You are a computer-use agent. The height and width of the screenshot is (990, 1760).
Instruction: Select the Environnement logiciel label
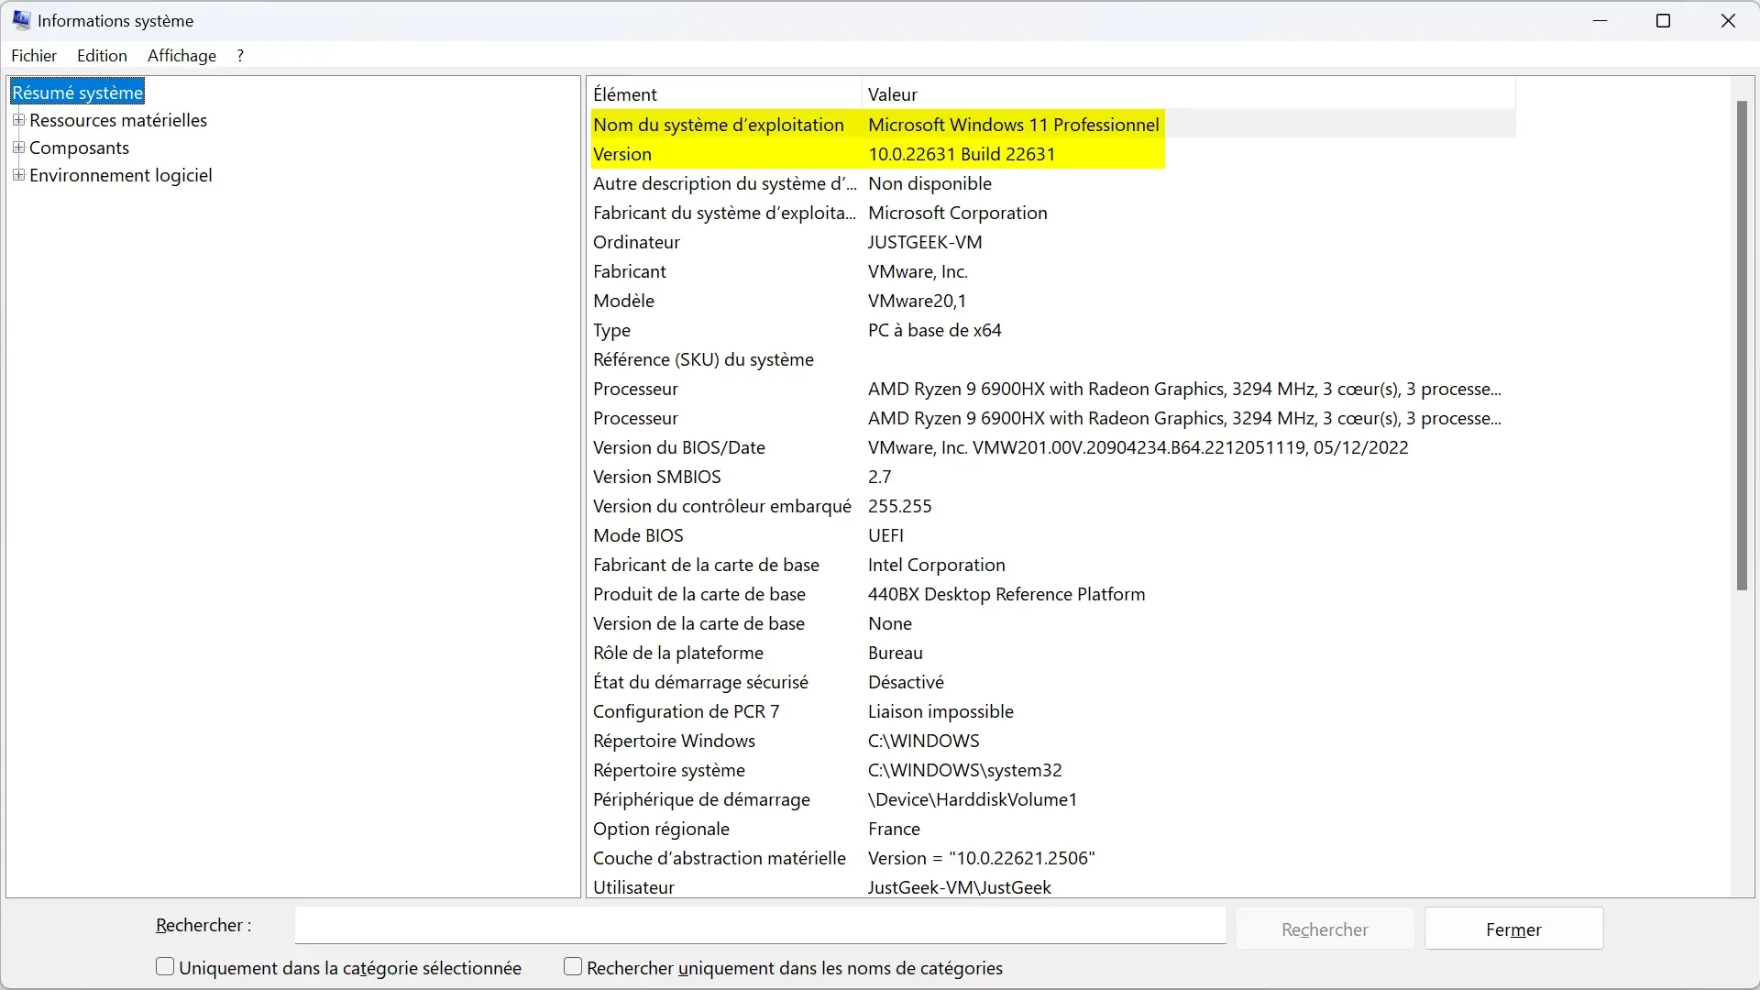click(x=121, y=175)
